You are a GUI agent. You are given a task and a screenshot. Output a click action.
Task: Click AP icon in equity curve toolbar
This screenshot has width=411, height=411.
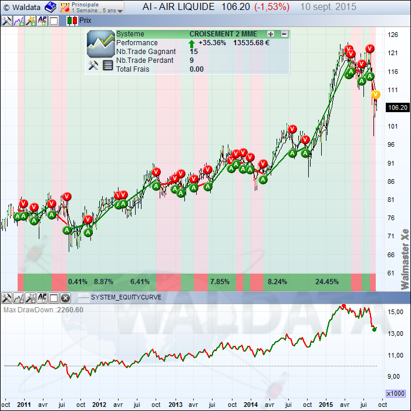[x=42, y=298]
